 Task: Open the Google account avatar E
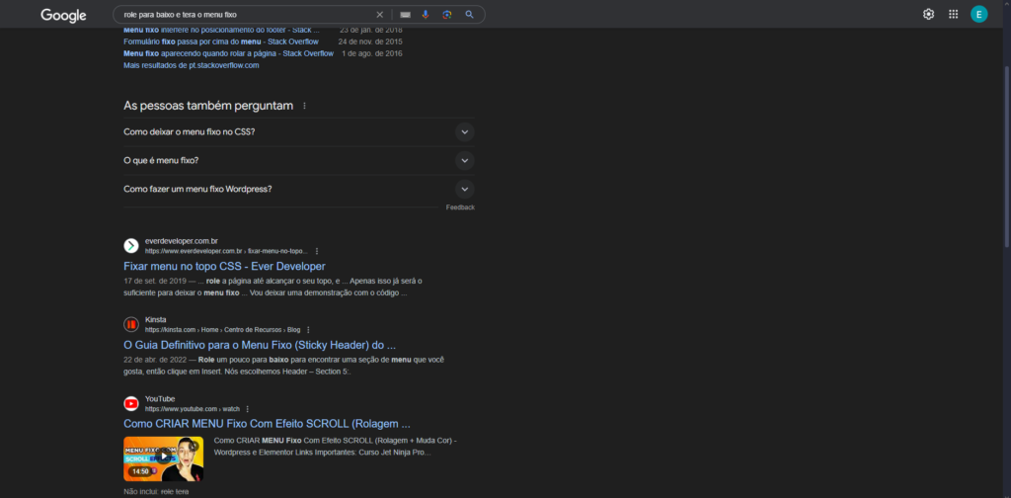point(978,14)
